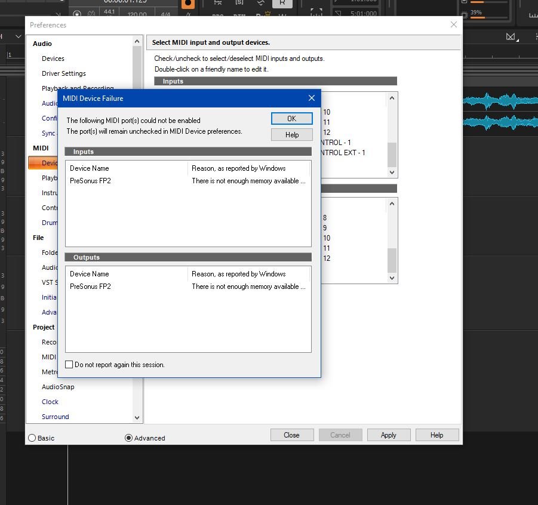Select Basic preferences mode
This screenshot has width=538, height=505.
(32, 438)
